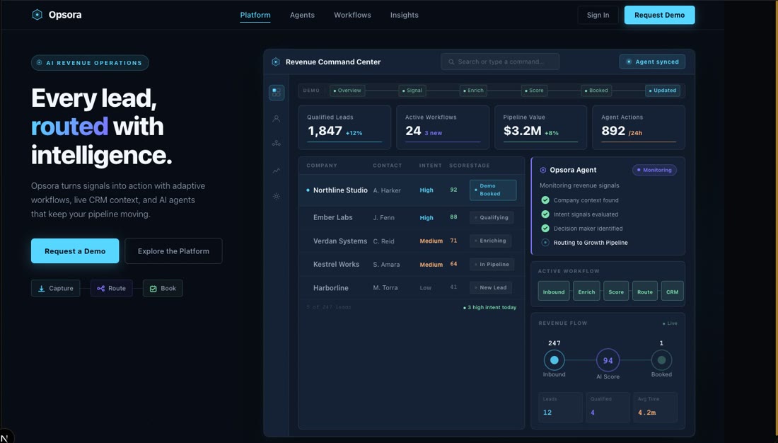Go to the Workflows nav item
Image resolution: width=778 pixels, height=443 pixels.
pos(352,15)
